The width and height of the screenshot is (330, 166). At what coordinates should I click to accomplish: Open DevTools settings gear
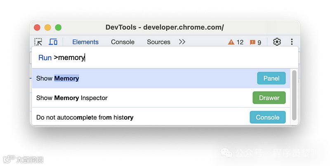coord(277,42)
